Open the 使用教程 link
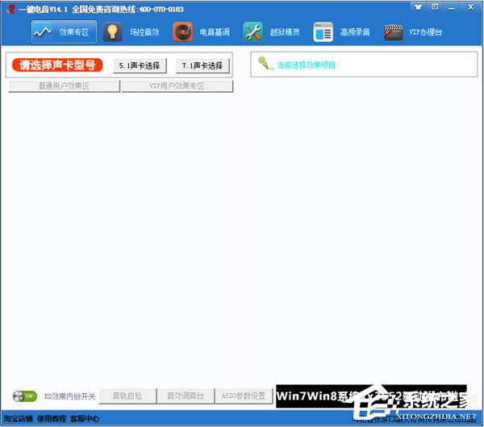Screen dimensions: 484x427 [x=52, y=419]
